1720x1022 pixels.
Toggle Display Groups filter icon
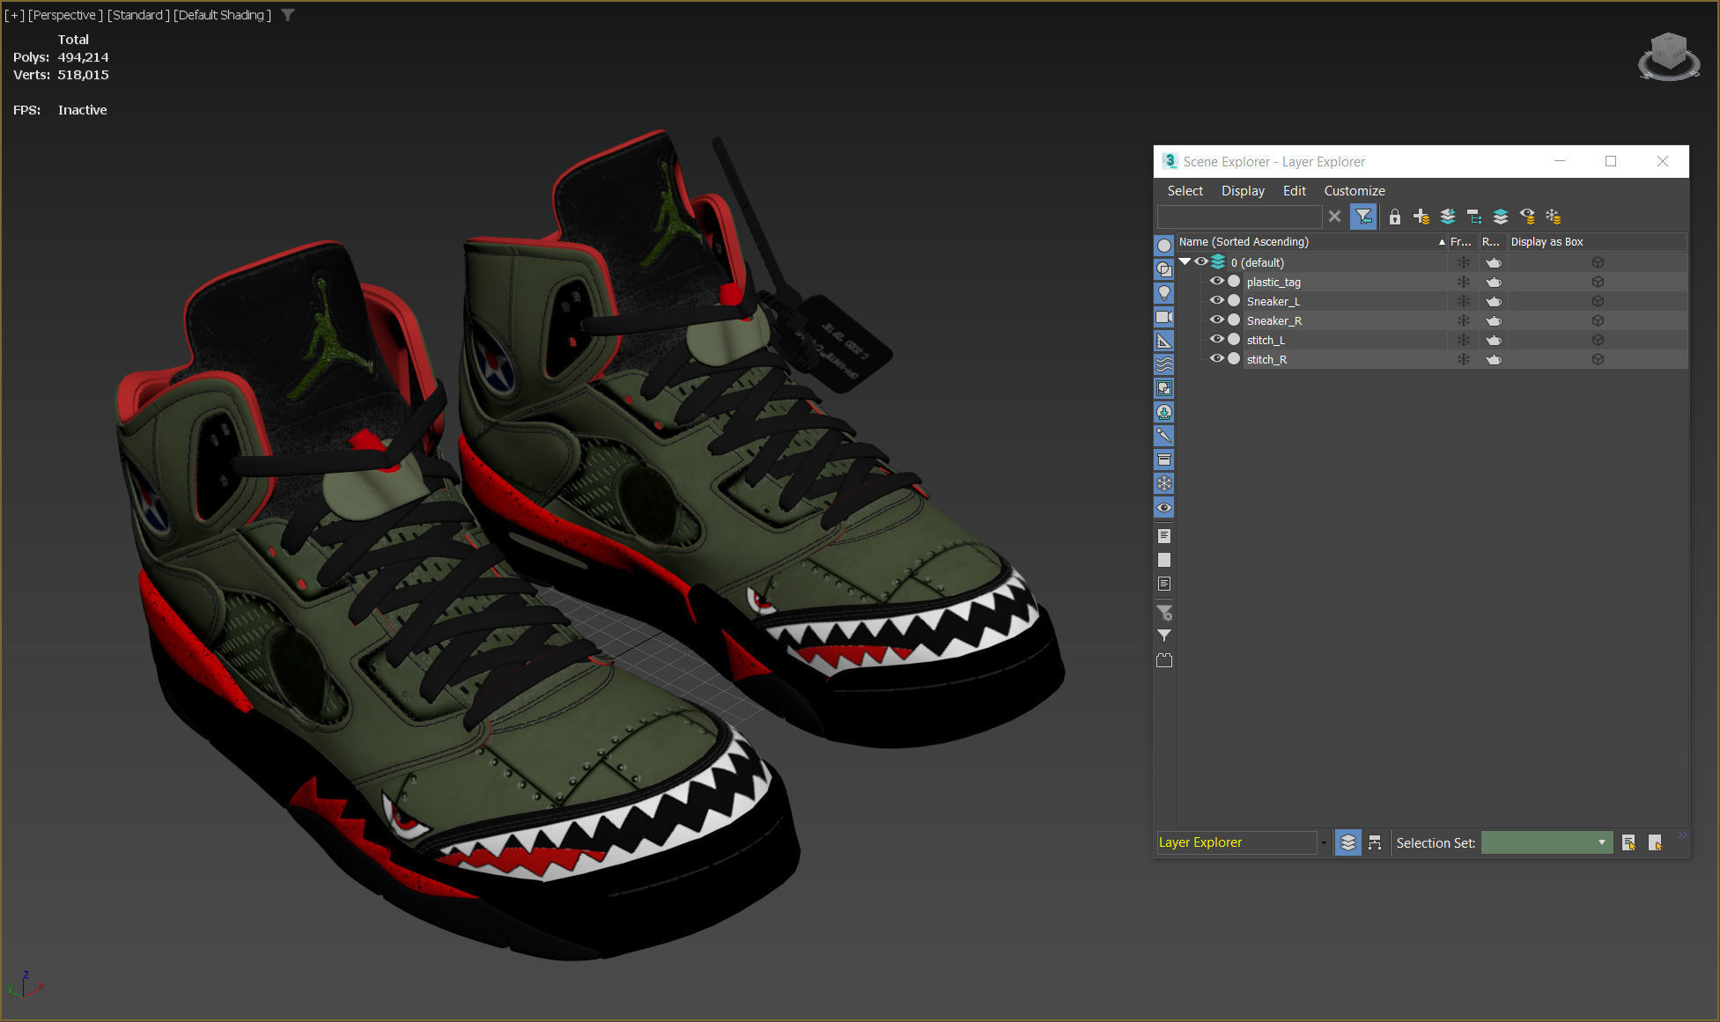point(1164,388)
